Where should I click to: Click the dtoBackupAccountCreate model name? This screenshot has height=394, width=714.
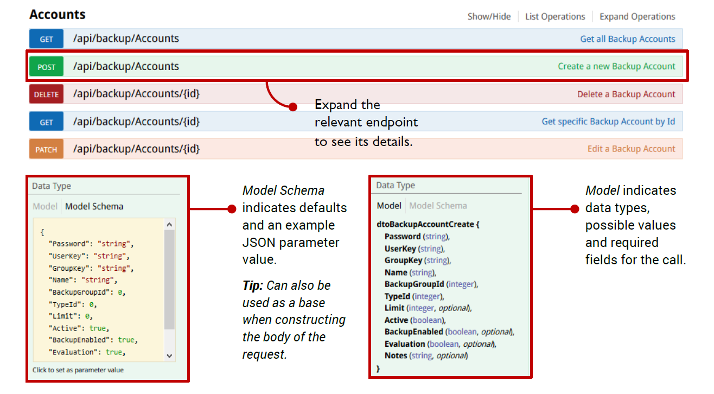tap(428, 224)
